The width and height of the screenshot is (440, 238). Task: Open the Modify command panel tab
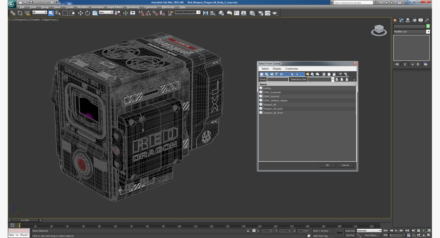[401, 20]
